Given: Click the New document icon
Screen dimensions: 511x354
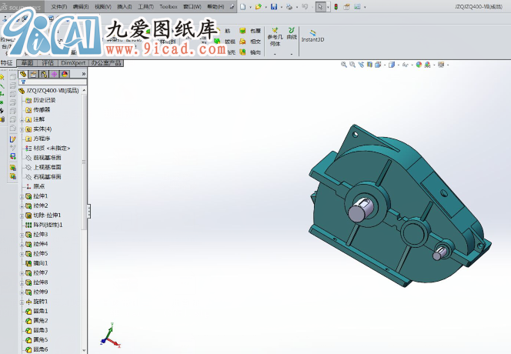Looking at the screenshot, I should tap(243, 6).
